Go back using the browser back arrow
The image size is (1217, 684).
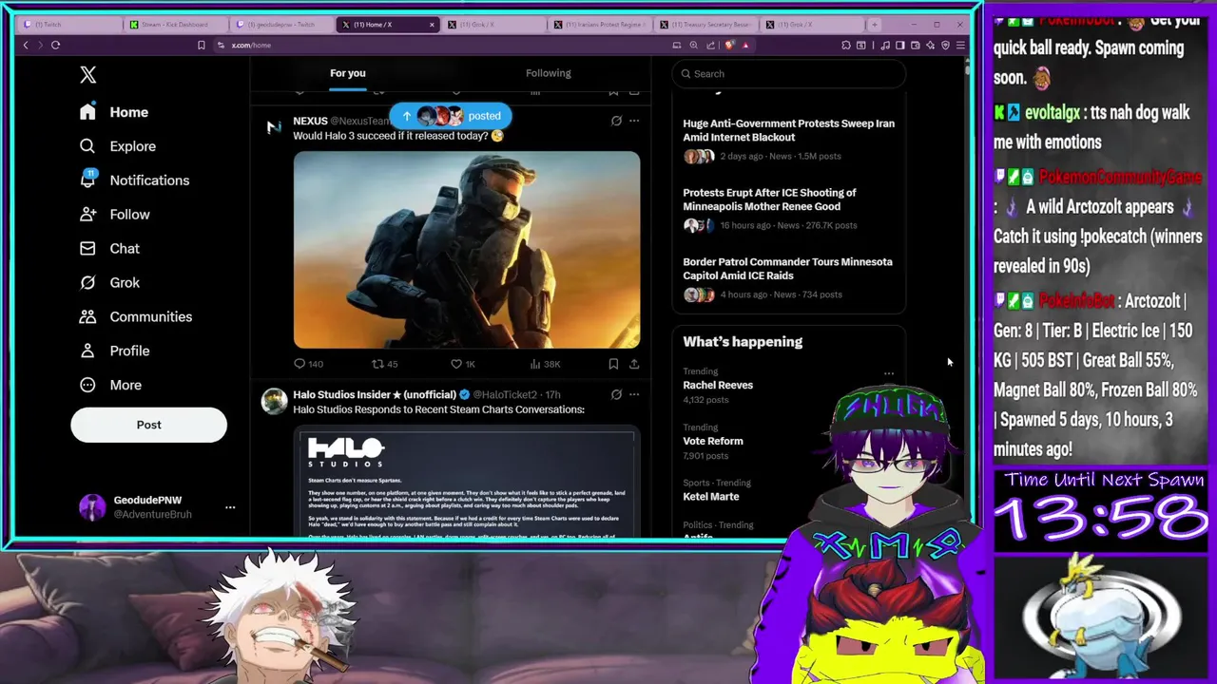(26, 45)
